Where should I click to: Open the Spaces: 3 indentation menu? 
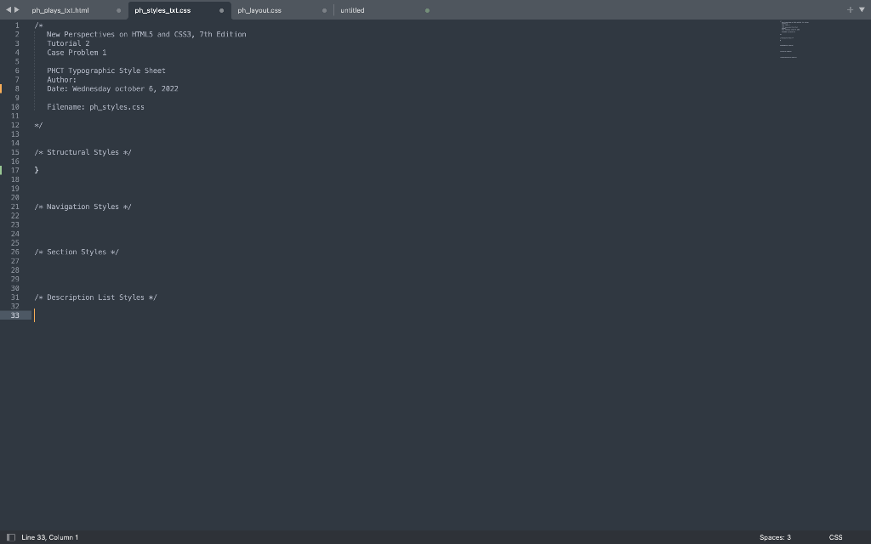pyautogui.click(x=775, y=537)
